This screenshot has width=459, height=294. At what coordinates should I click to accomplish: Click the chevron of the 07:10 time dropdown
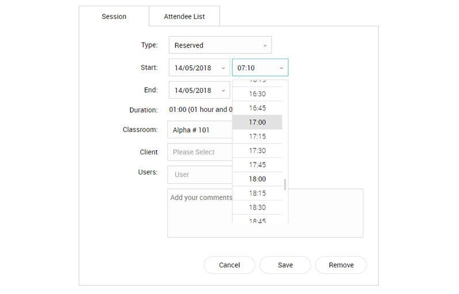tap(281, 68)
